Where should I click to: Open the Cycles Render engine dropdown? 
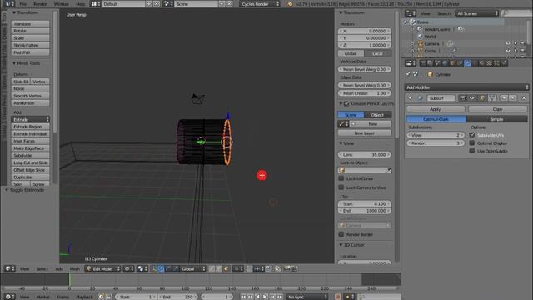pos(260,4)
